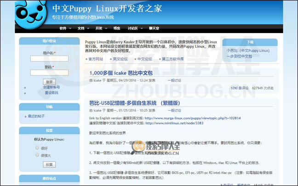
Task: Download 小芭比 (中文Puppy Linux)
Action: pyautogui.click(x=248, y=51)
